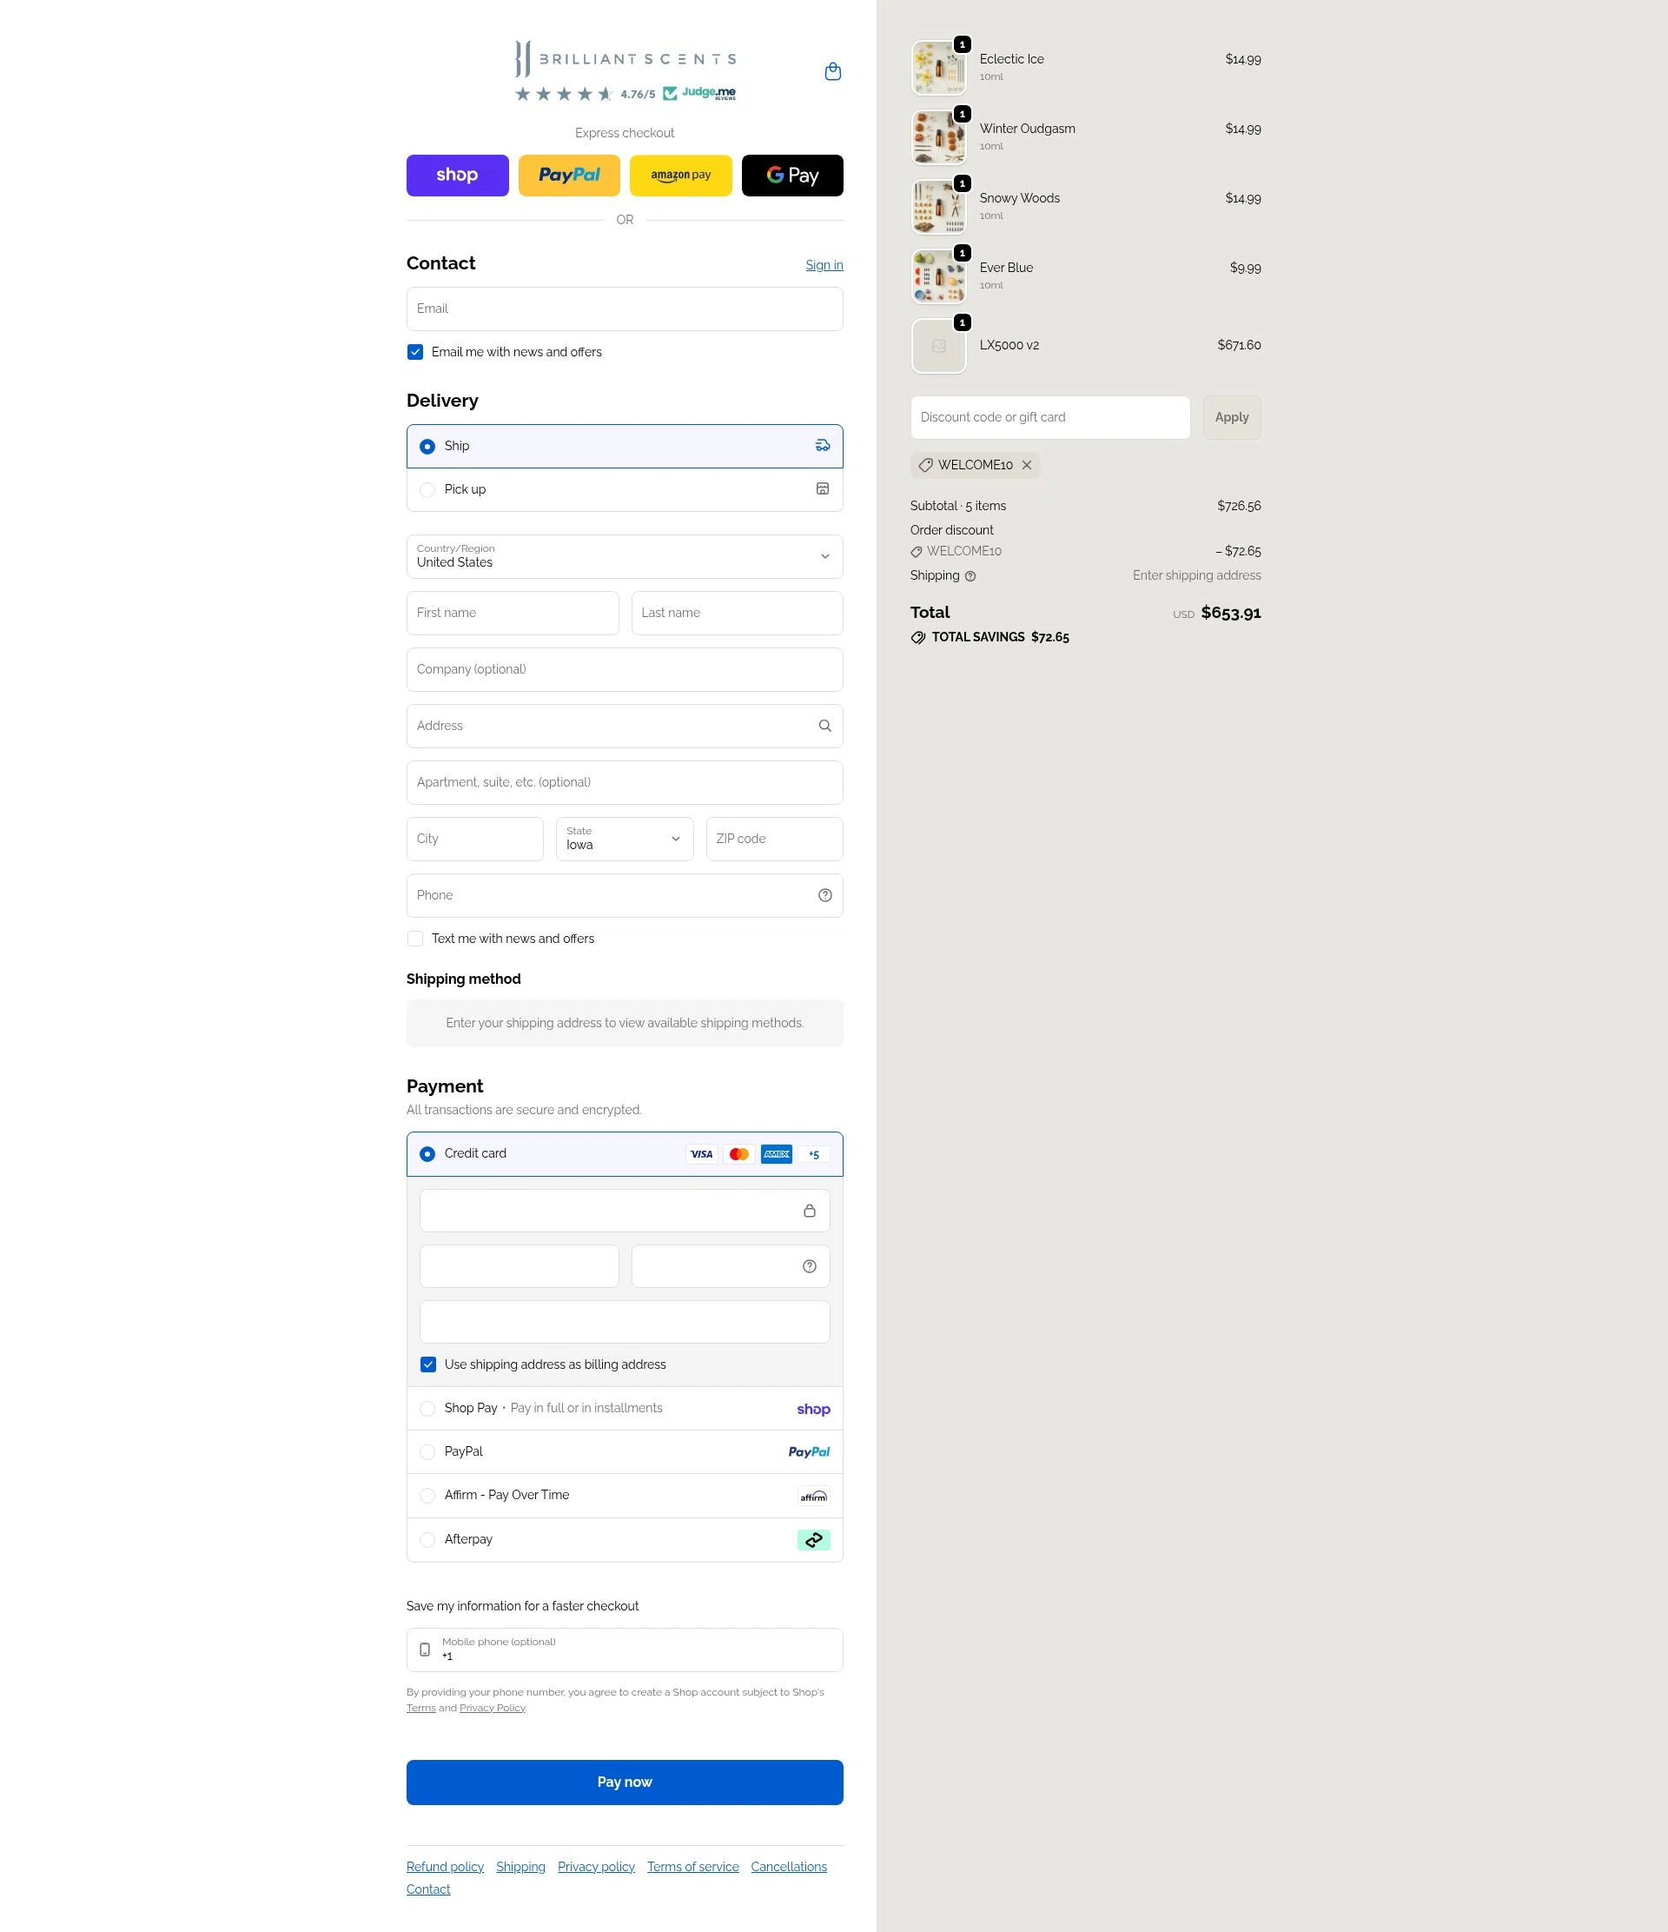The height and width of the screenshot is (1932, 1668).
Task: Pay with the Shop express checkout button
Action: pos(457,176)
